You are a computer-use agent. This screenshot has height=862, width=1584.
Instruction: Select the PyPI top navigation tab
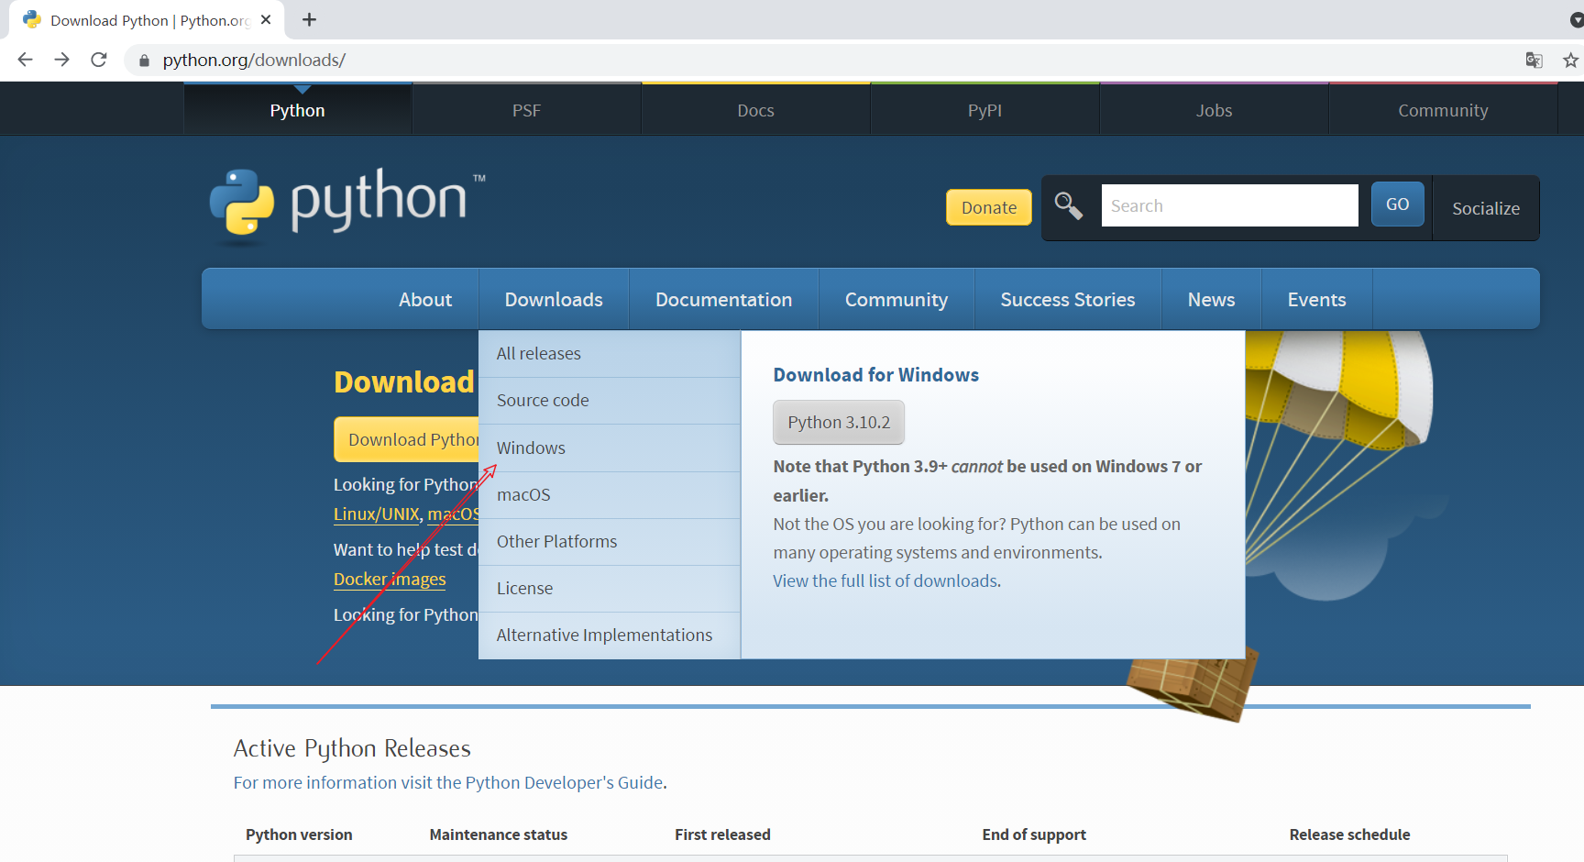[985, 110]
